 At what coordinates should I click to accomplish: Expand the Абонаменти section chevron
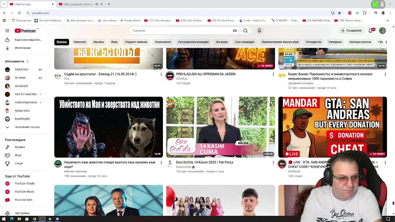click(x=27, y=61)
